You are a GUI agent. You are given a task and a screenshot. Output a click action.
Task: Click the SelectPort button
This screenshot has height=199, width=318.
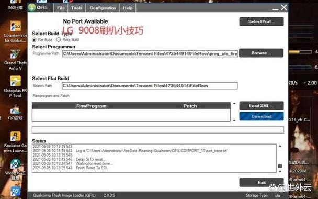pyautogui.click(x=262, y=21)
